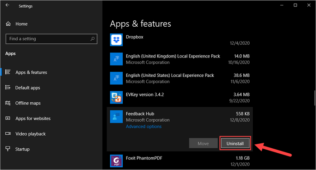Uninstall Feedback Hub

pos(235,143)
